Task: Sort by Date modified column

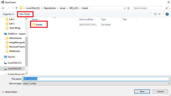Action: tap(86, 19)
